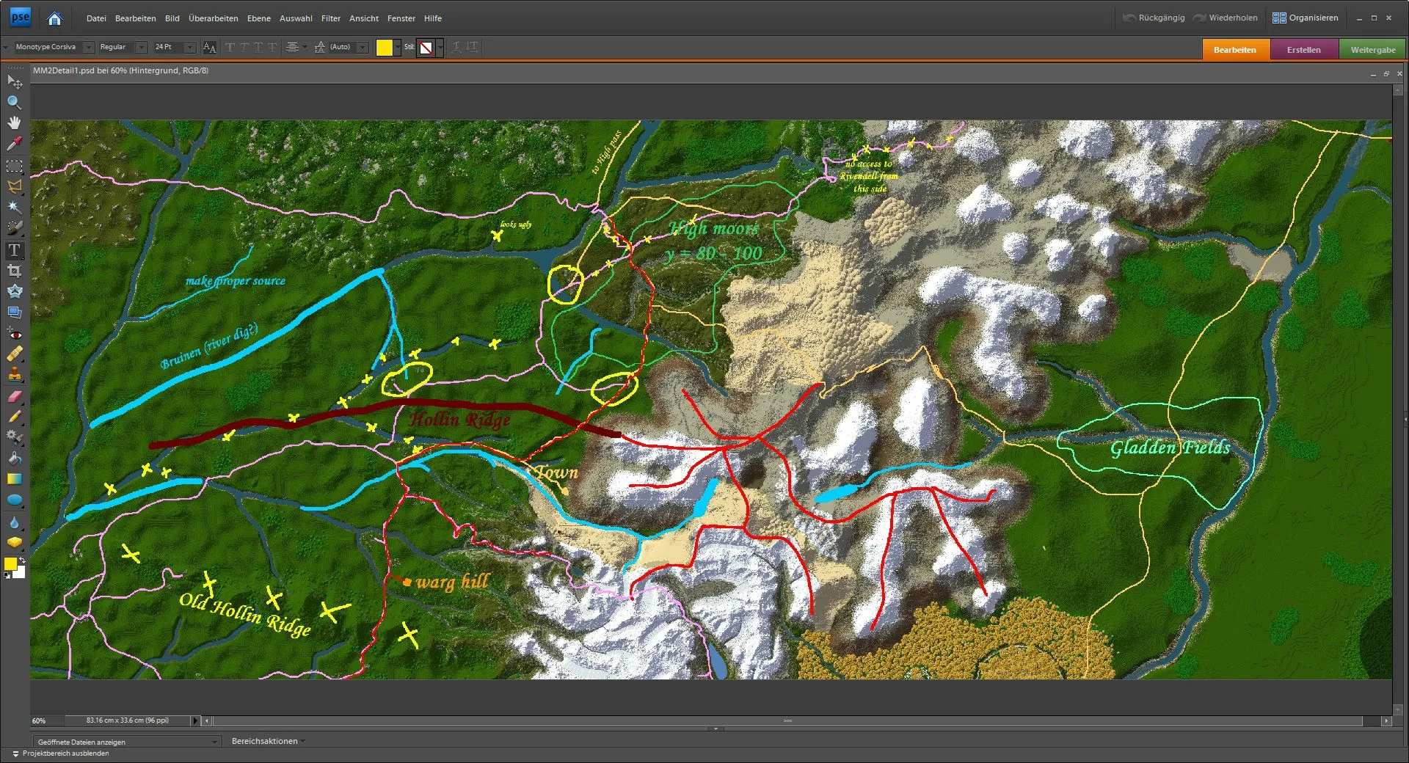The image size is (1409, 763).
Task: Expand the Bereichsaktionen menu
Action: click(x=268, y=741)
